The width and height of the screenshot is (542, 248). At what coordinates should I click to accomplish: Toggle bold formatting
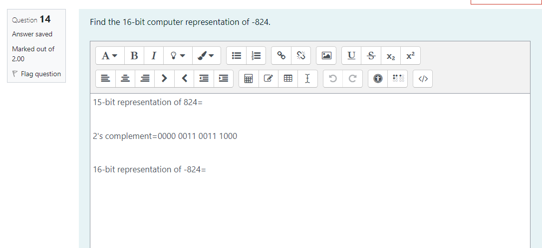[x=134, y=56]
